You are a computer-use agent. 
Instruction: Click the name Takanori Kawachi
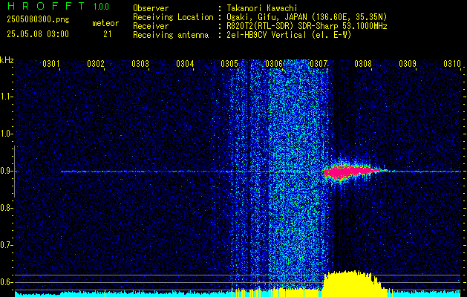click(262, 8)
